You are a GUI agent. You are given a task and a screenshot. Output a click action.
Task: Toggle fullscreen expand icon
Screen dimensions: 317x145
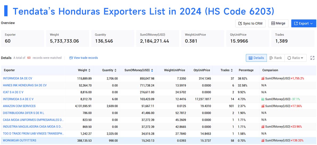[x=312, y=58]
